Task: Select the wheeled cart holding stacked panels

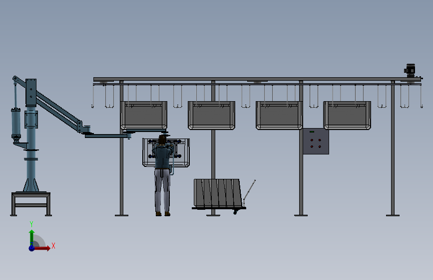Action: pyautogui.click(x=218, y=195)
